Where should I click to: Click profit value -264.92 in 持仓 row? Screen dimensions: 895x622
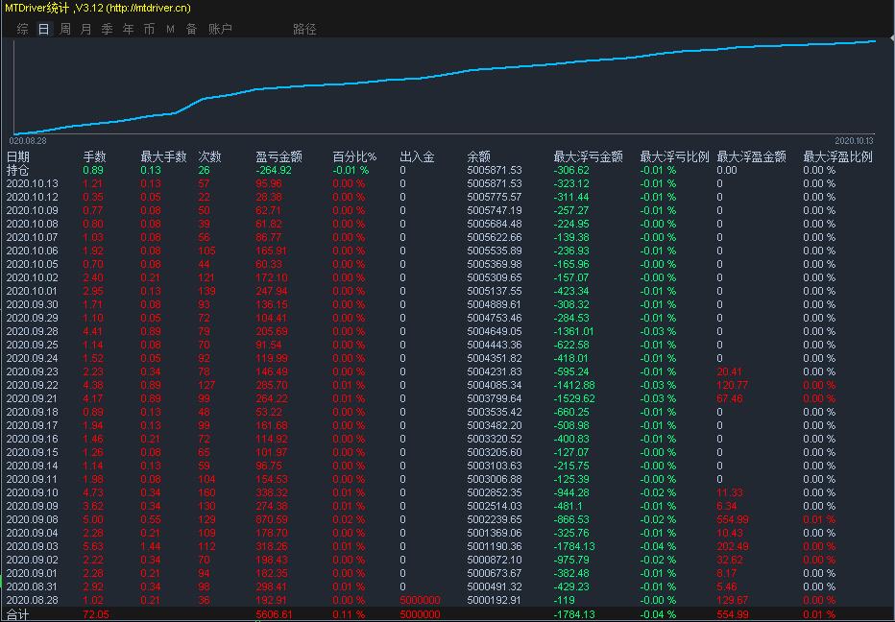(274, 170)
